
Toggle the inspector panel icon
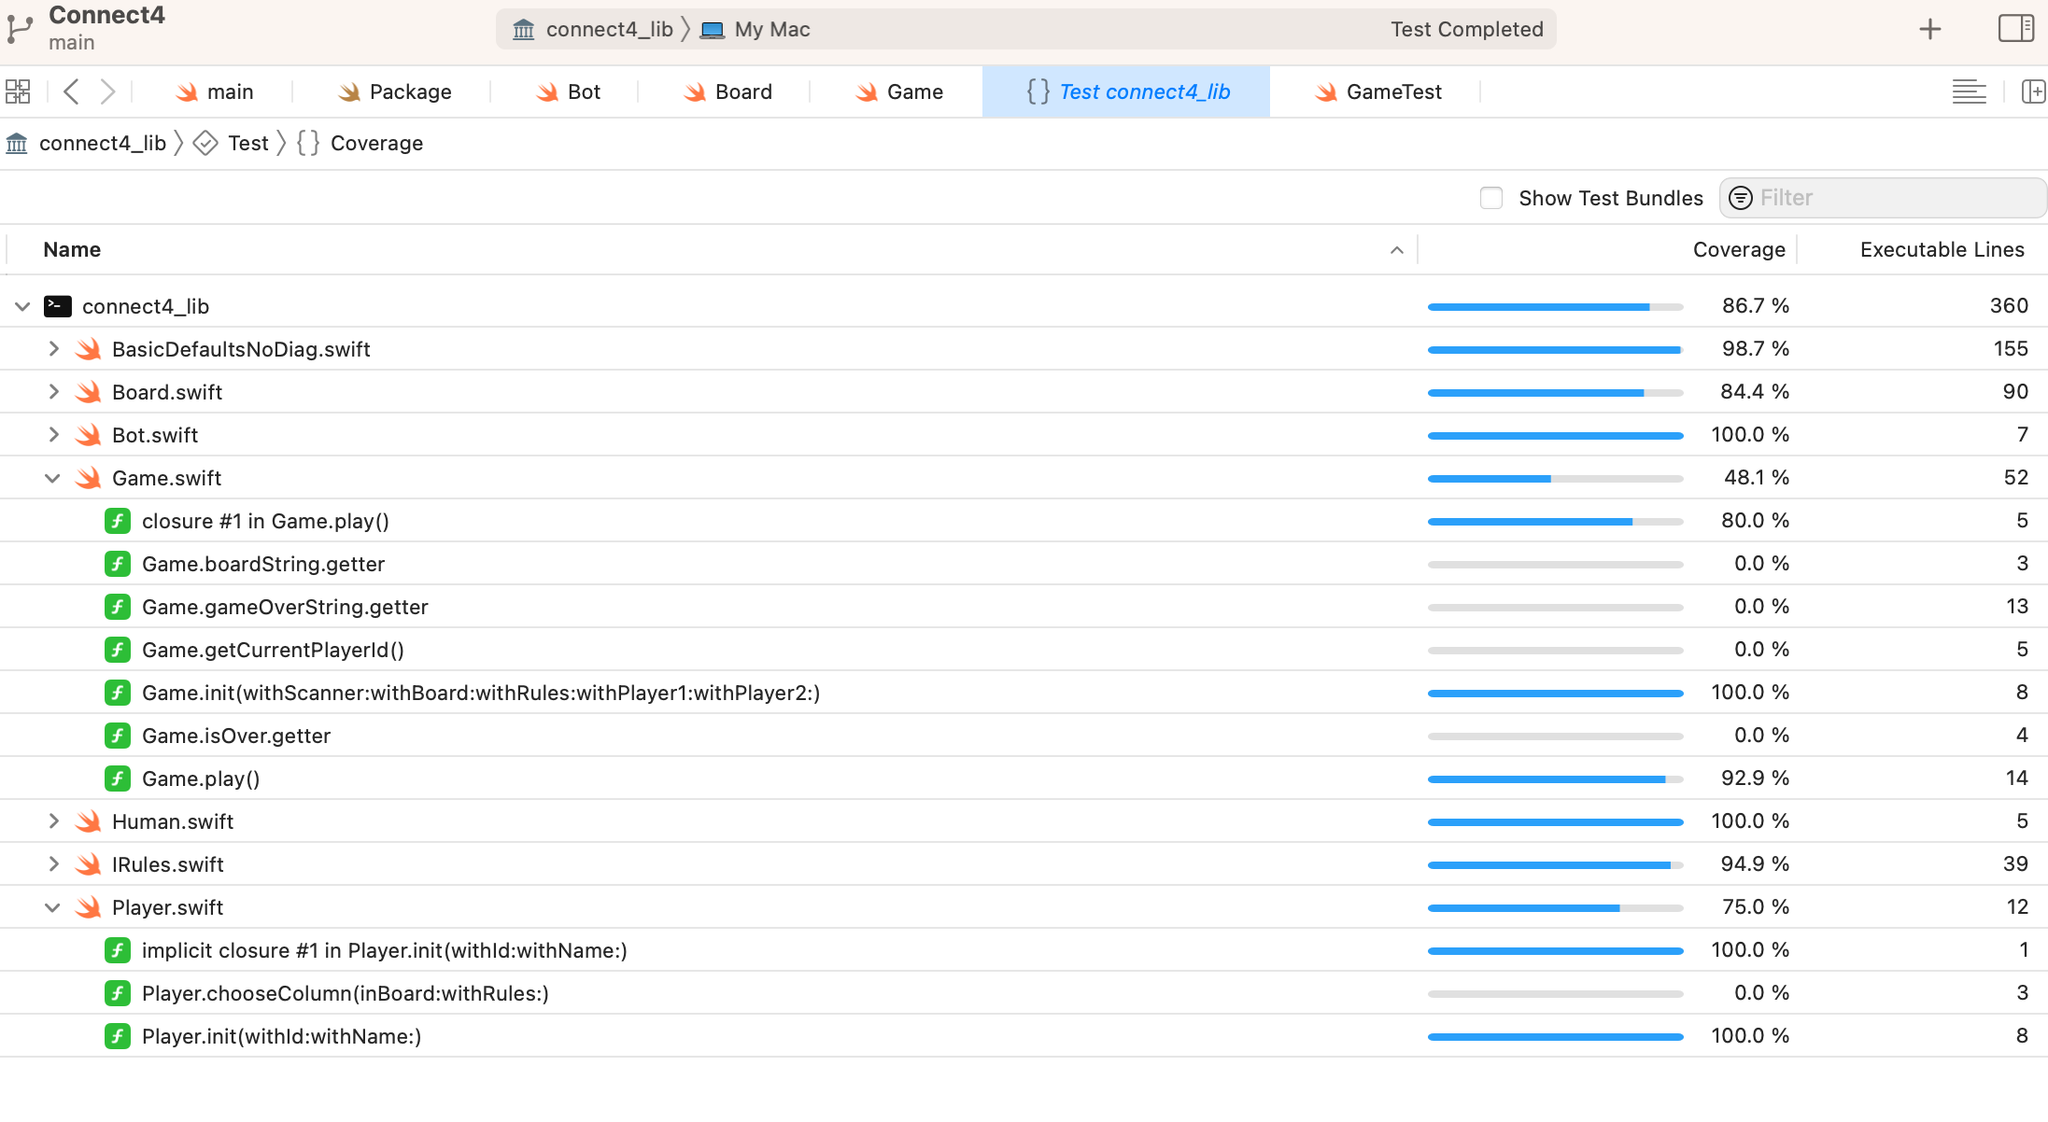coord(2015,29)
